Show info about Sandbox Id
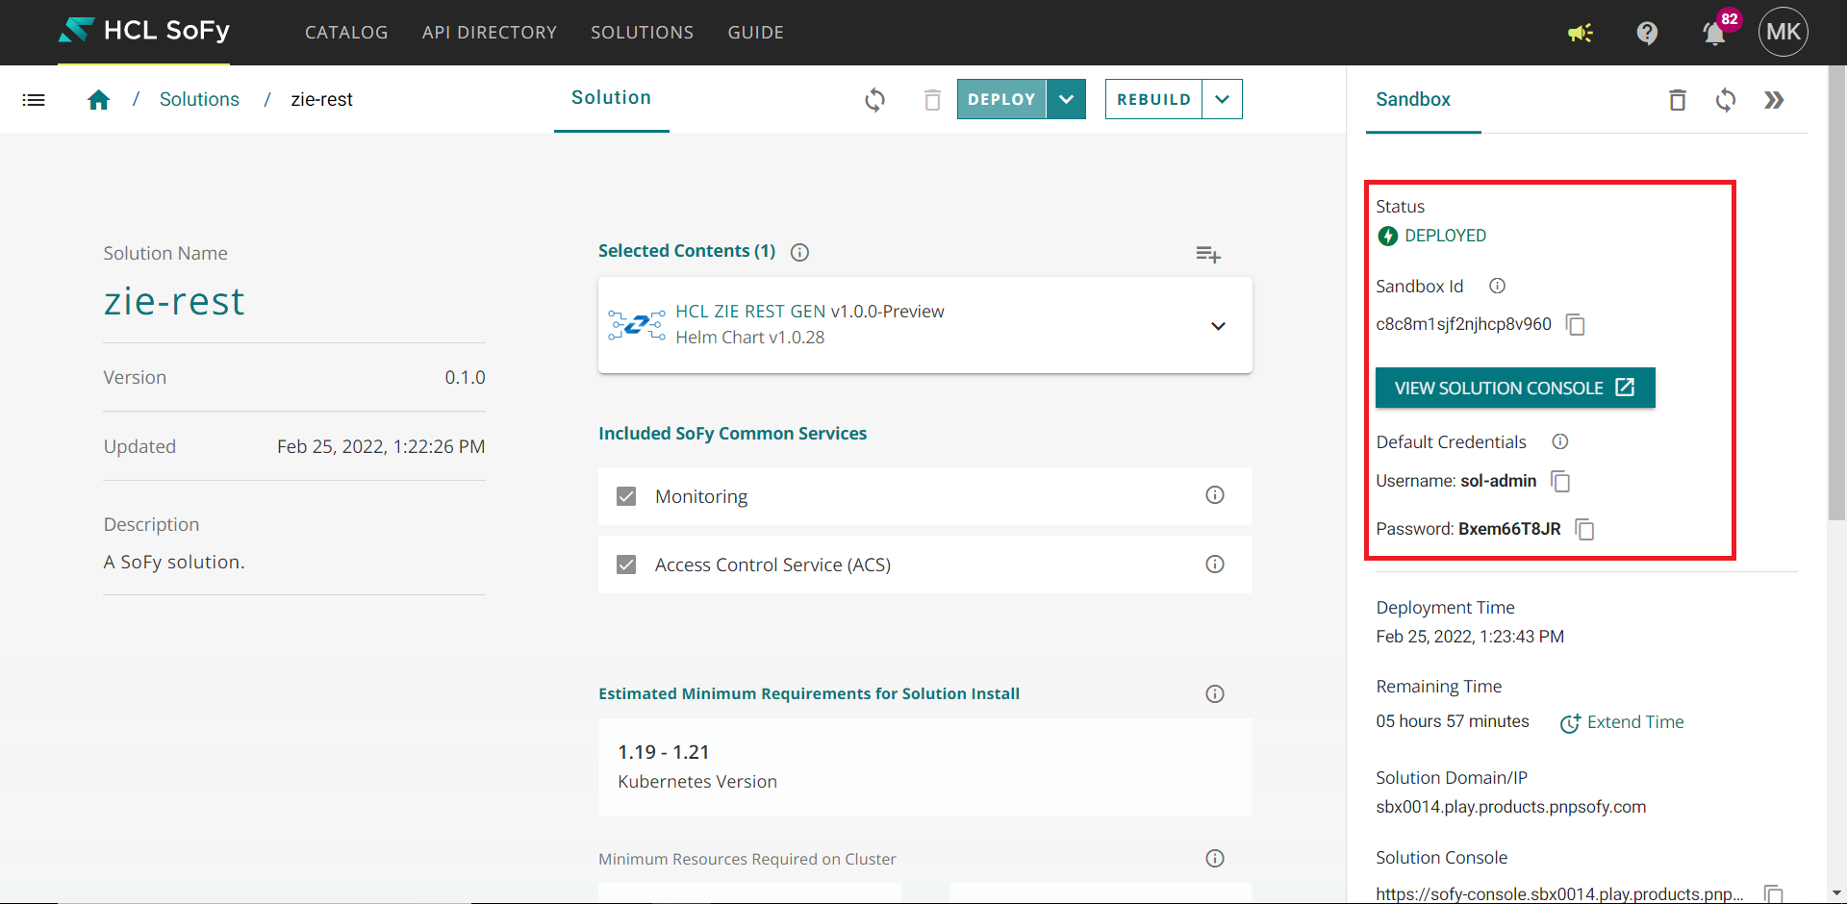The height and width of the screenshot is (904, 1847). pos(1498,286)
